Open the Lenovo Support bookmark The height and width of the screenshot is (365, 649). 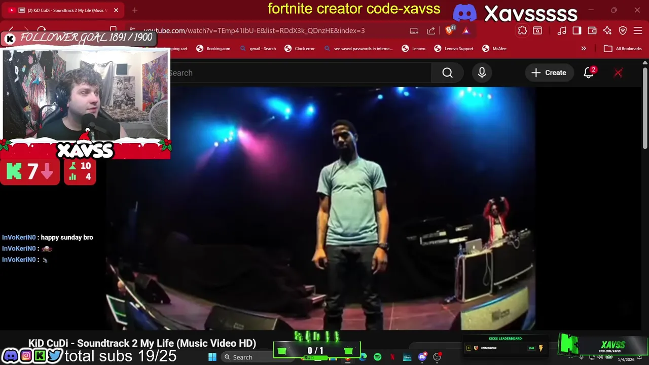pos(454,49)
